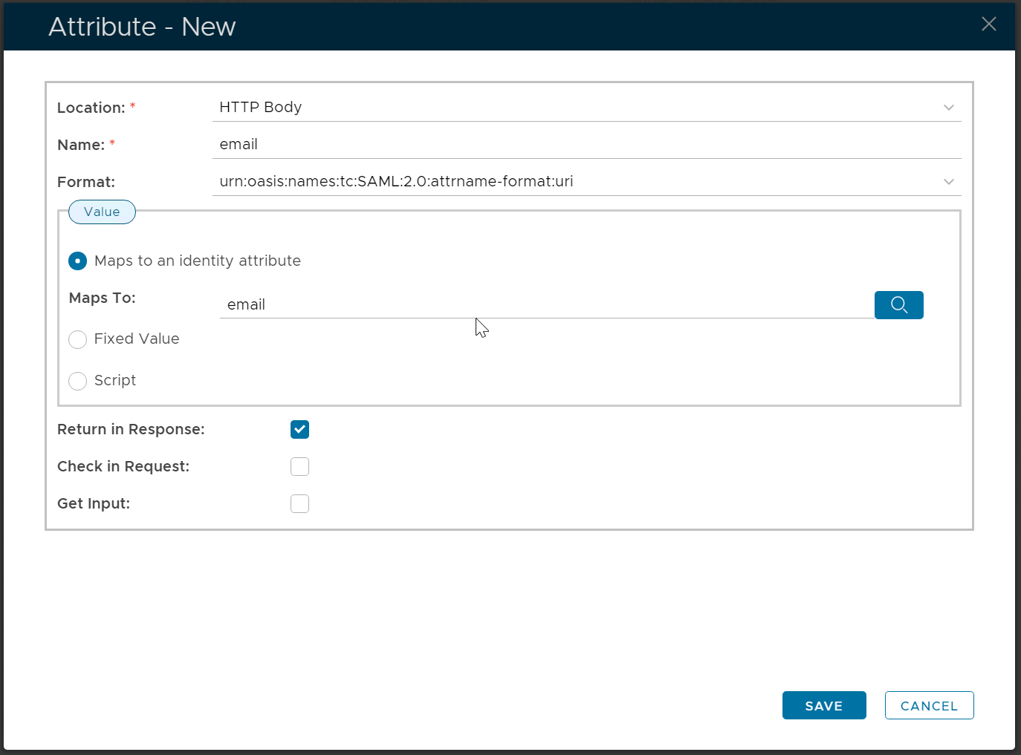Click the Value tab label

[x=102, y=212]
